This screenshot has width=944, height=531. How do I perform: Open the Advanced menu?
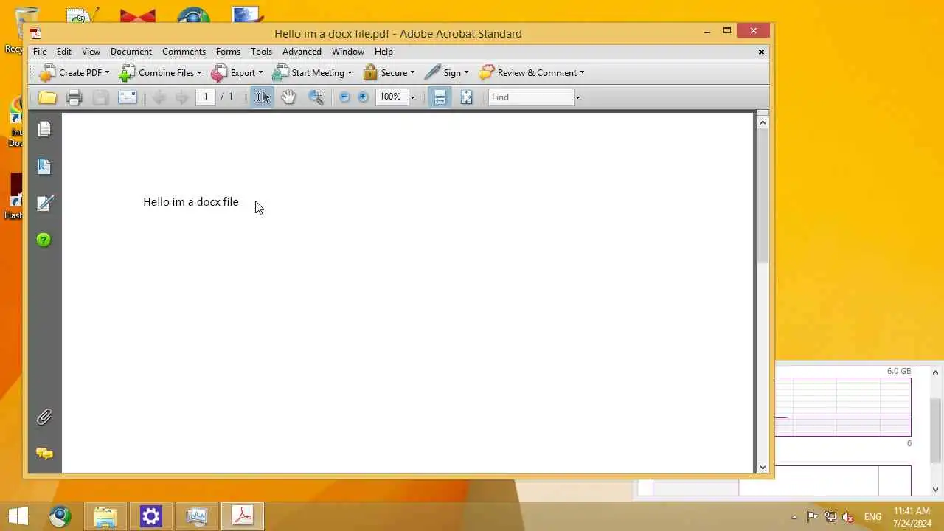pyautogui.click(x=302, y=52)
